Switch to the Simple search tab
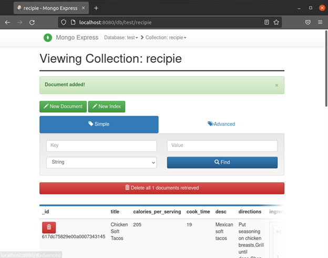The height and width of the screenshot is (258, 328). point(99,125)
